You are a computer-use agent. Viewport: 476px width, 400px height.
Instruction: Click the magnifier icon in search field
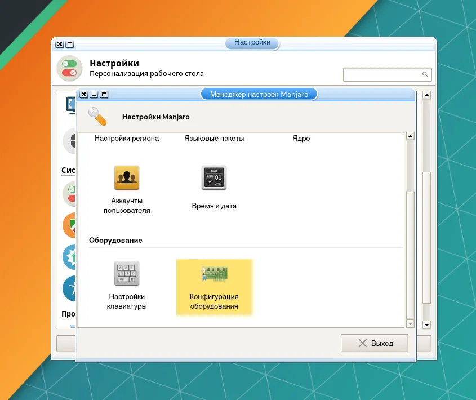pyautogui.click(x=425, y=74)
